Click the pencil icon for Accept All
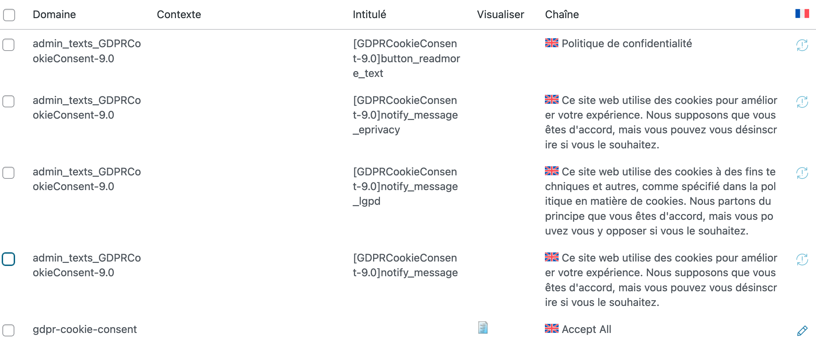Image resolution: width=816 pixels, height=348 pixels. [802, 331]
